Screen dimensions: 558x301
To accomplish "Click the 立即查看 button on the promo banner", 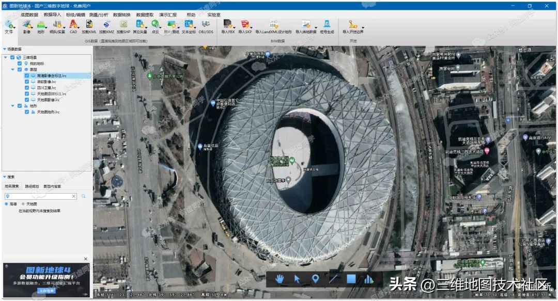I will click(47, 291).
